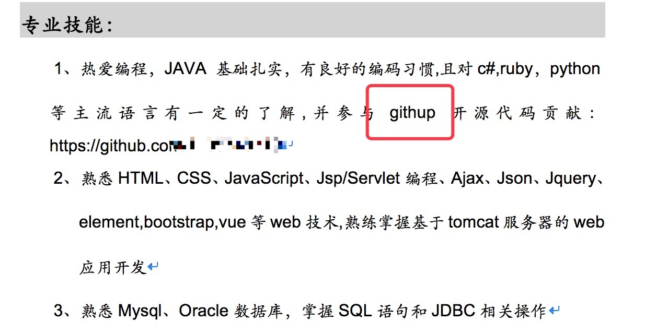645x333 pixels.
Task: Click the word 熟悉 before HTML
Action: pos(98,179)
